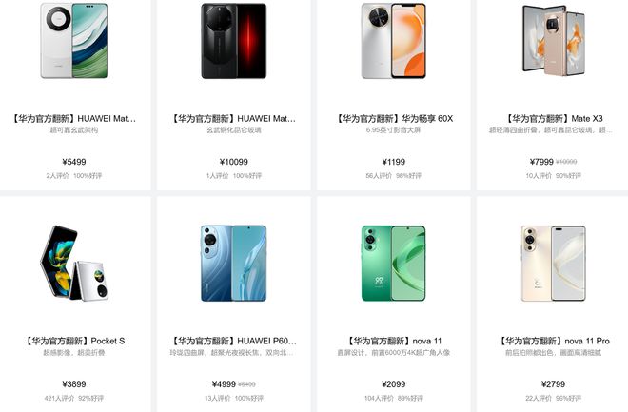Image resolution: width=628 pixels, height=412 pixels.
Task: Select the black HUAWEI Mate phone image with red stripe
Action: click(x=234, y=41)
